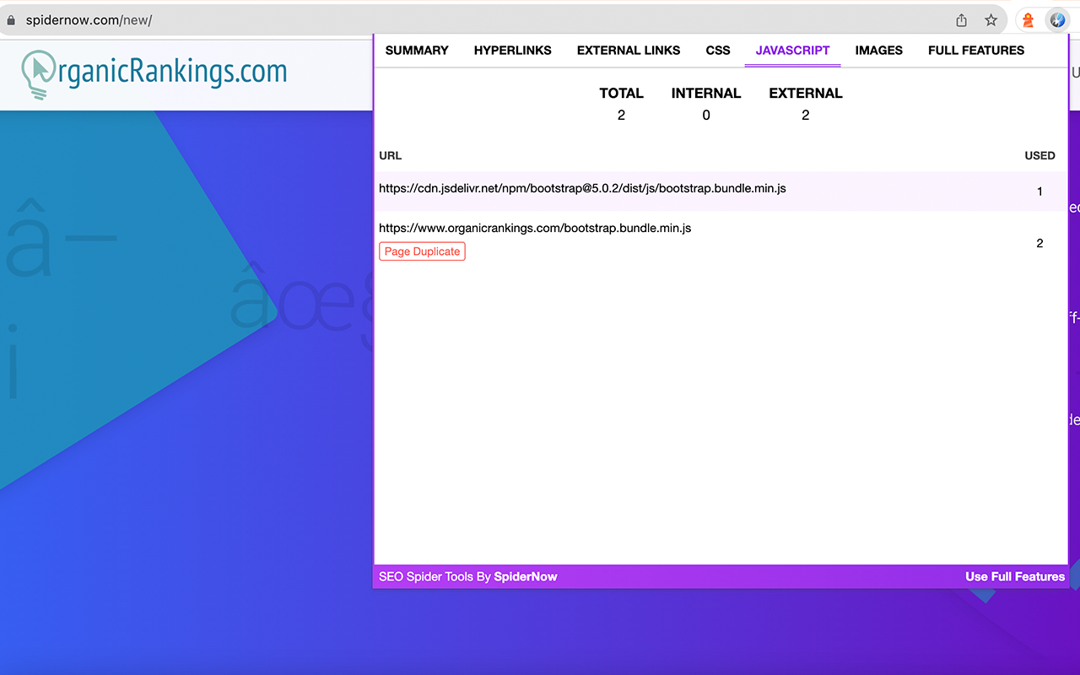Open the Full Features tab

point(976,51)
